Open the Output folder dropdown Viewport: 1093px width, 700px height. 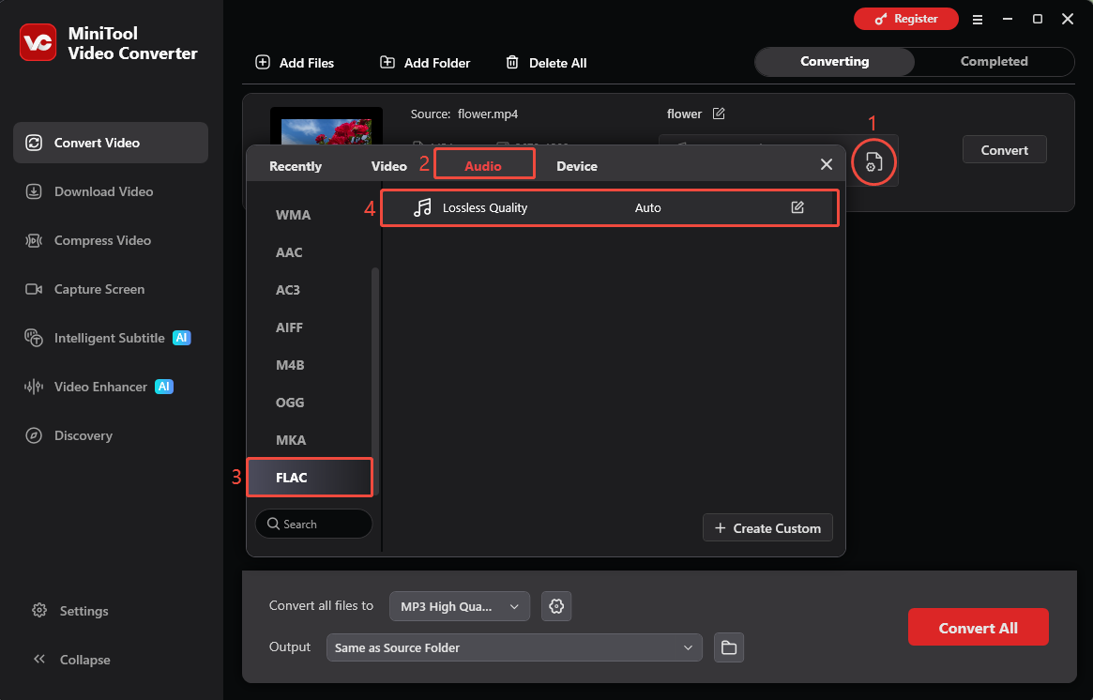click(x=514, y=647)
